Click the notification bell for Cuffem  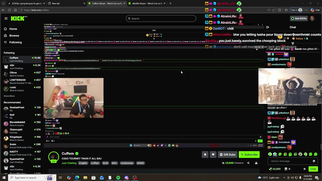pos(205,155)
